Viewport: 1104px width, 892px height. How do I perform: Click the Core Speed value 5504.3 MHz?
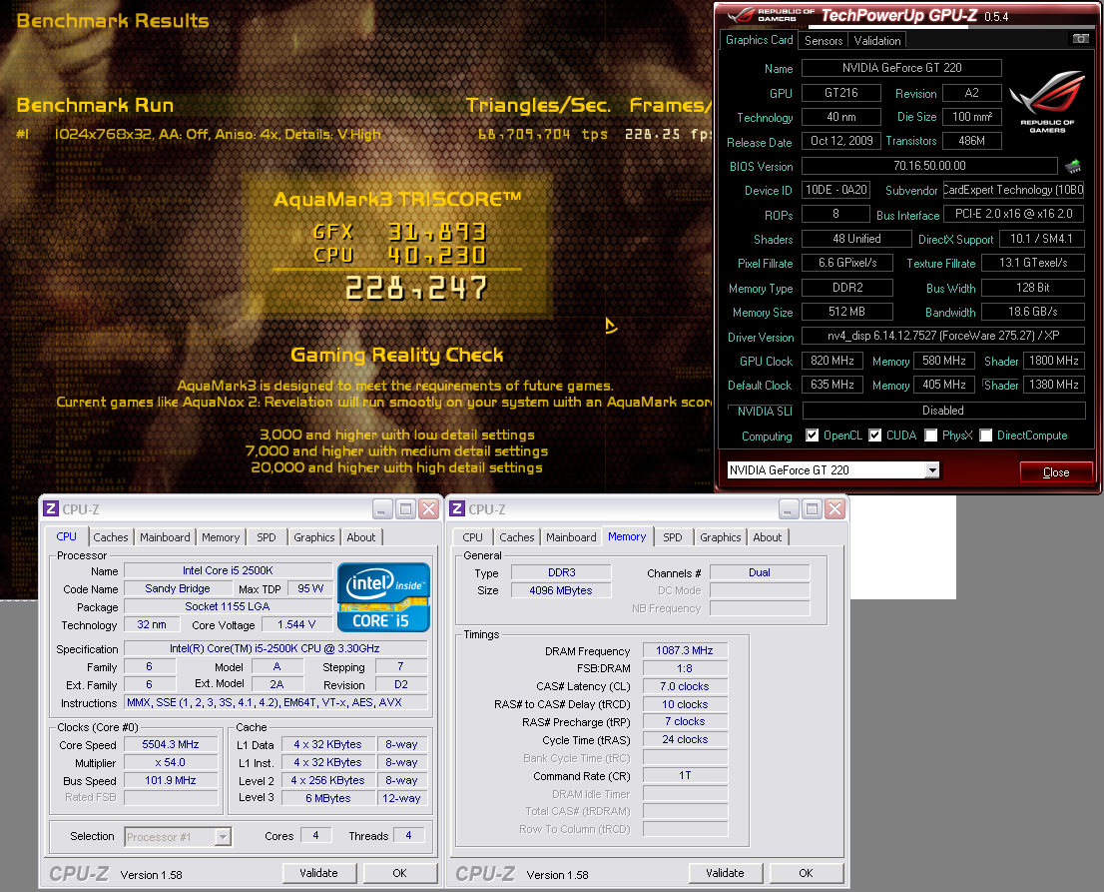coord(171,744)
